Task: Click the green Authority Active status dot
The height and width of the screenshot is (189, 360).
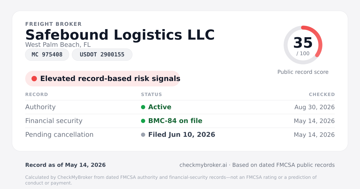Action: click(143, 107)
